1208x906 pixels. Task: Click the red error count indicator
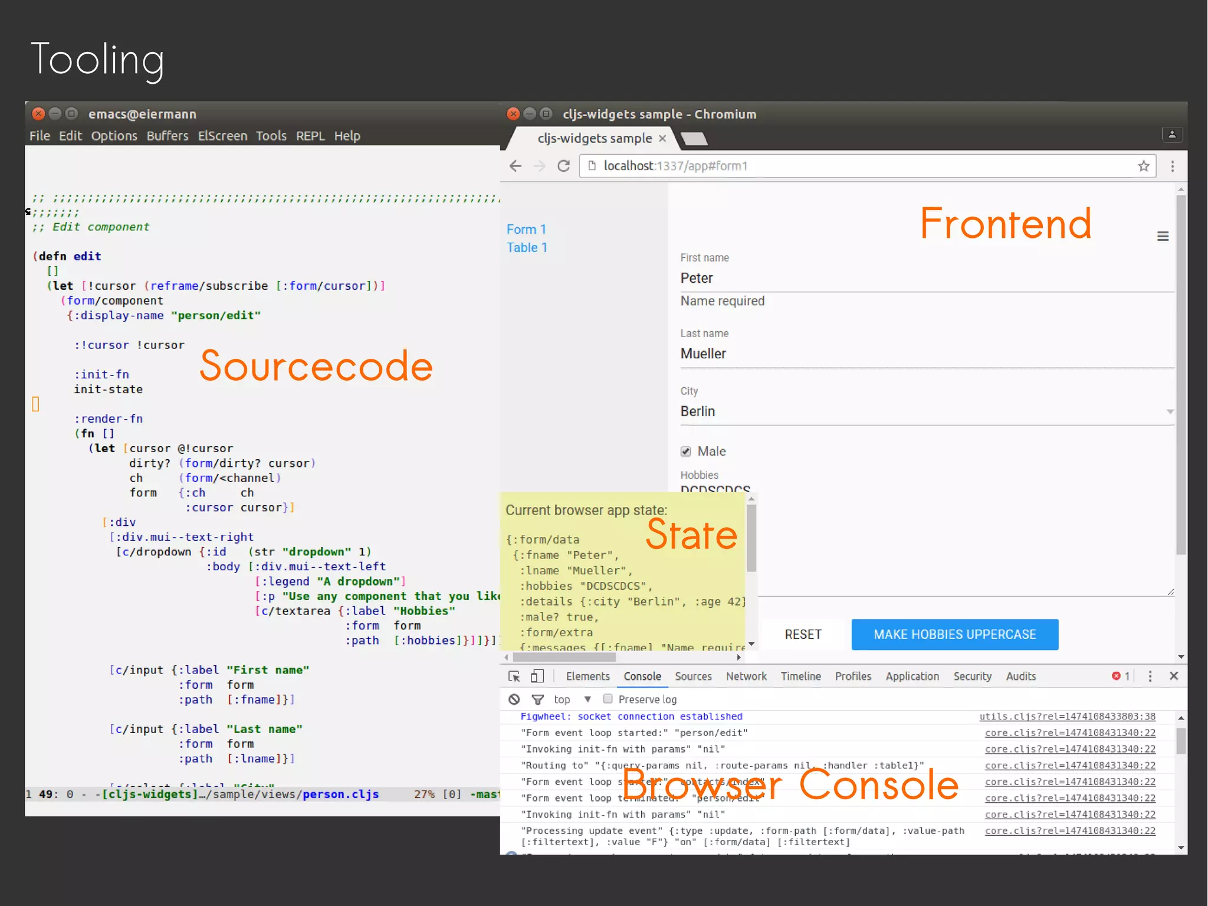click(1120, 676)
